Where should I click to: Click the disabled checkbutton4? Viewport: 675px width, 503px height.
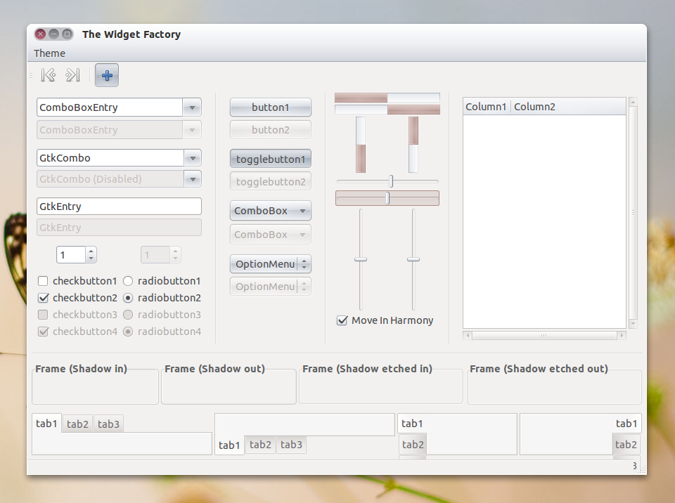pyautogui.click(x=43, y=332)
